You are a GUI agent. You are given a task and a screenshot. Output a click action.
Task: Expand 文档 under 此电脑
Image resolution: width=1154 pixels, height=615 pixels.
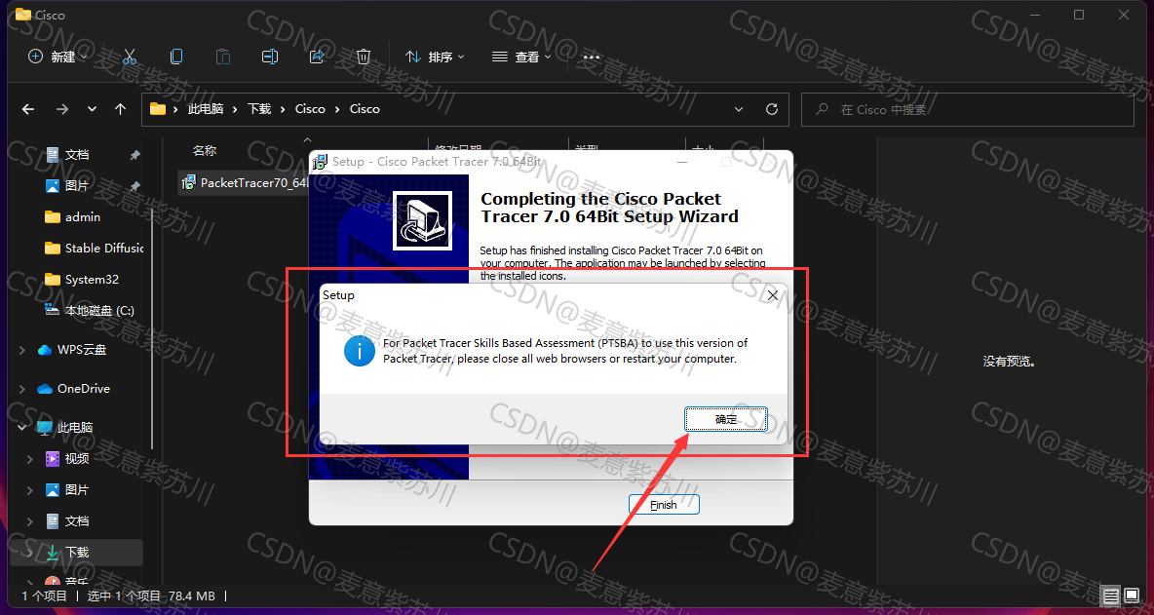30,520
